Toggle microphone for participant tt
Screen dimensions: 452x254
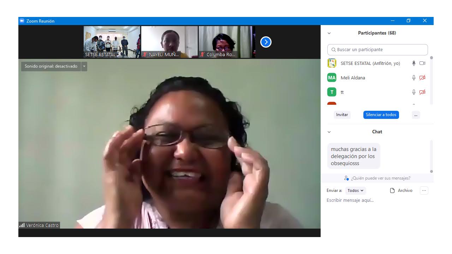point(414,92)
